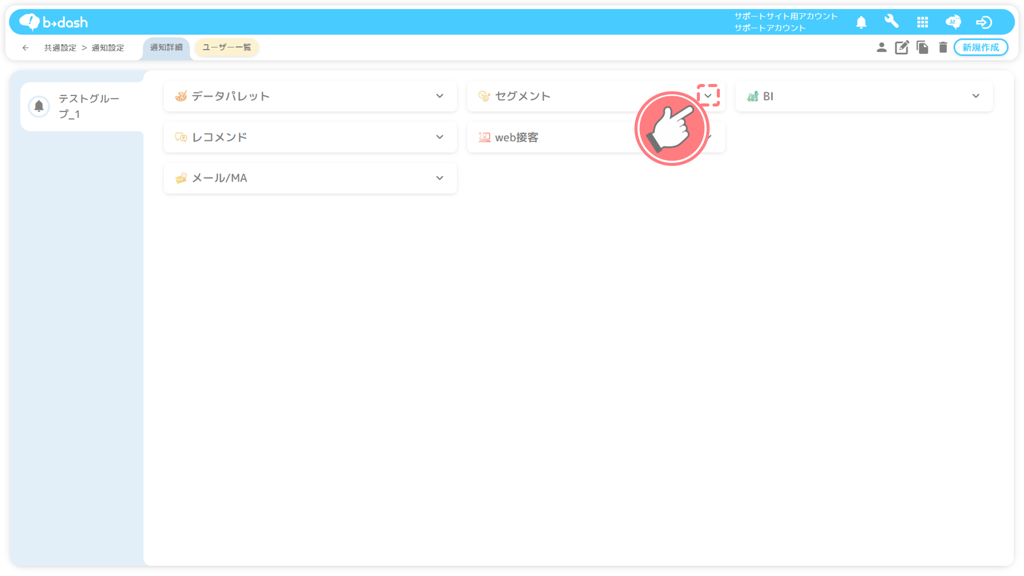Expand the セグメント chevron
The image size is (1024, 576).
click(x=708, y=96)
